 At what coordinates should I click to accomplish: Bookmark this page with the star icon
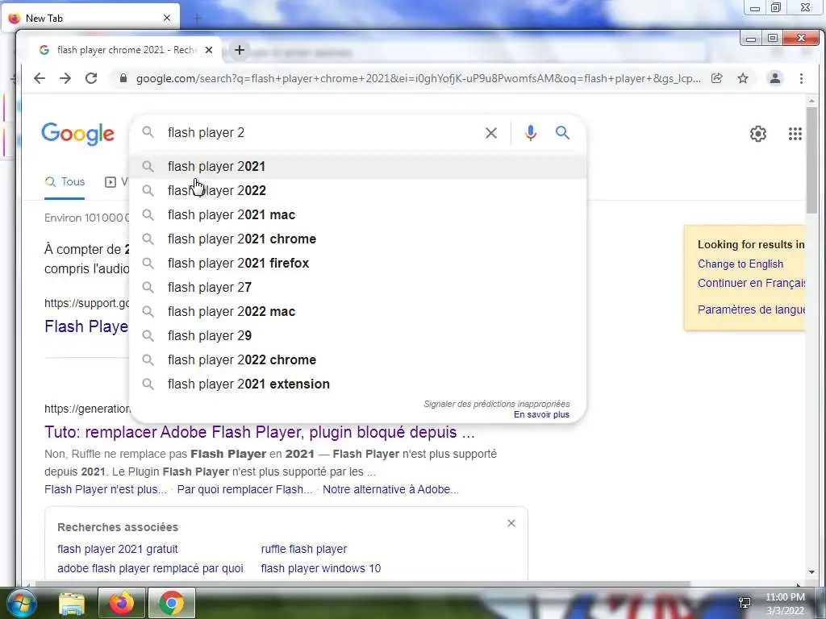743,78
